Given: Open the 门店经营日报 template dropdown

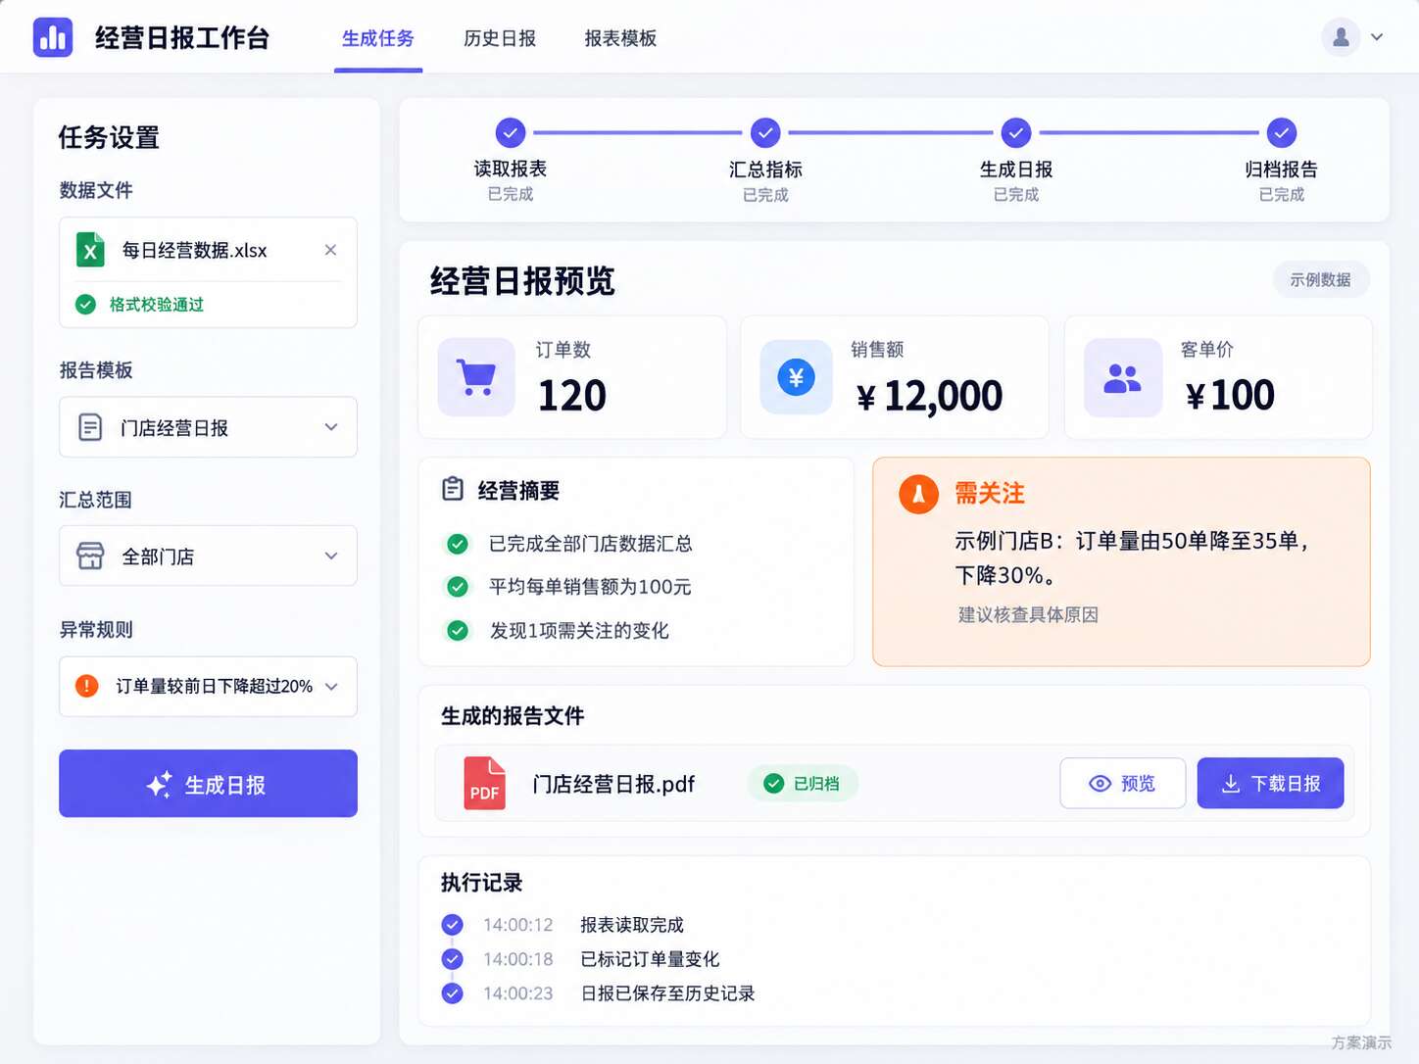Looking at the screenshot, I should coord(208,427).
